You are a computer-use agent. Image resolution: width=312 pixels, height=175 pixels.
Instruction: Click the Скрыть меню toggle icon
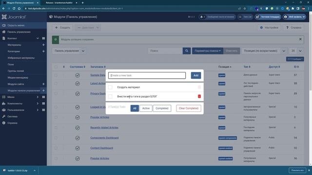click(x=4, y=25)
